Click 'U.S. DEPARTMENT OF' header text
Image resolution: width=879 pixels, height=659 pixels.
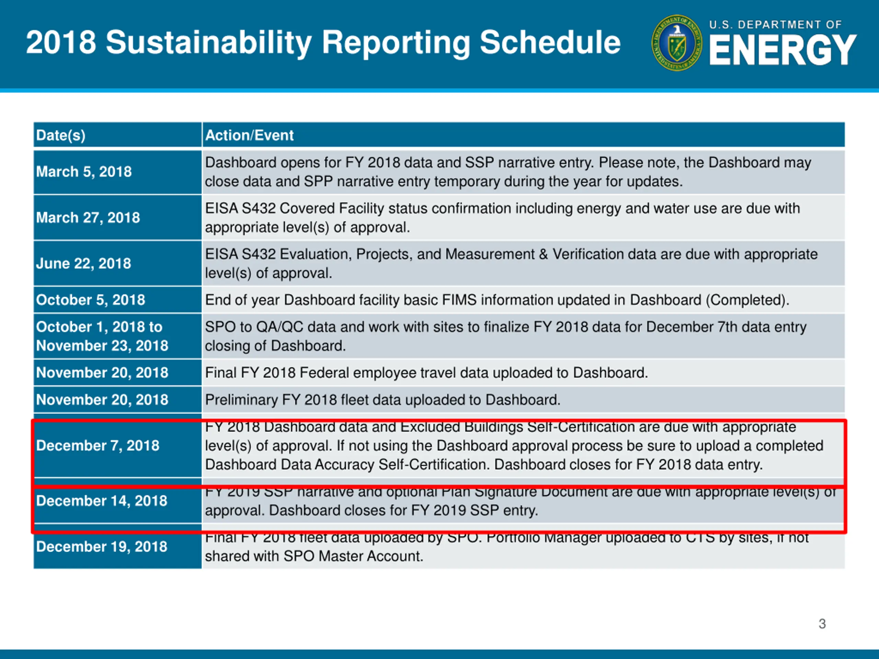pos(775,25)
